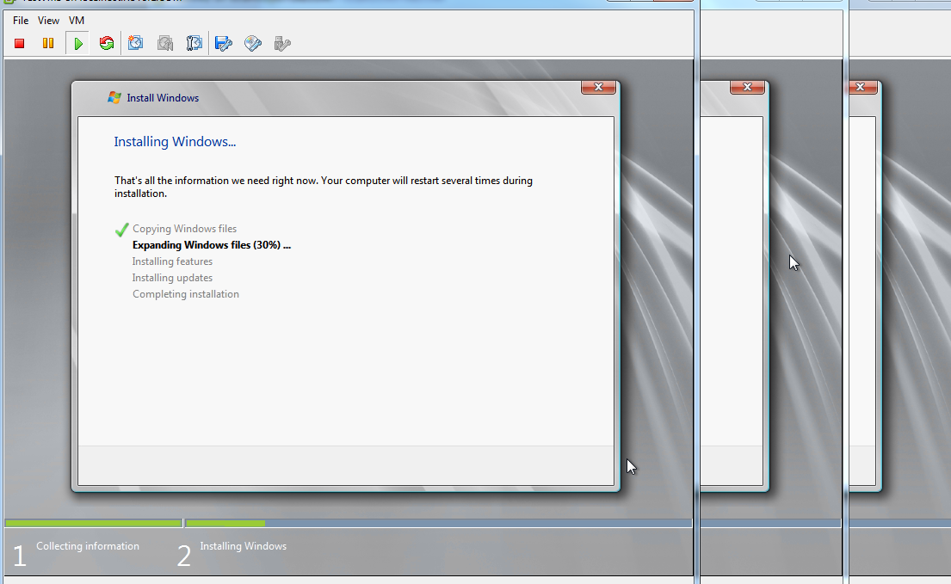Click the 'Installing updates' step text
The height and width of the screenshot is (584, 951).
(172, 278)
